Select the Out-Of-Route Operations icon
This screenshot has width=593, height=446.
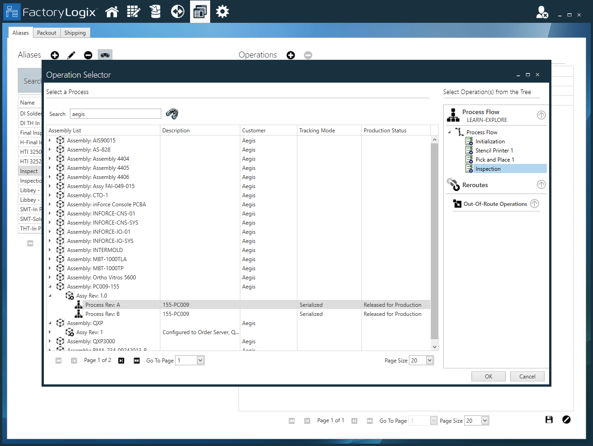[x=457, y=204]
